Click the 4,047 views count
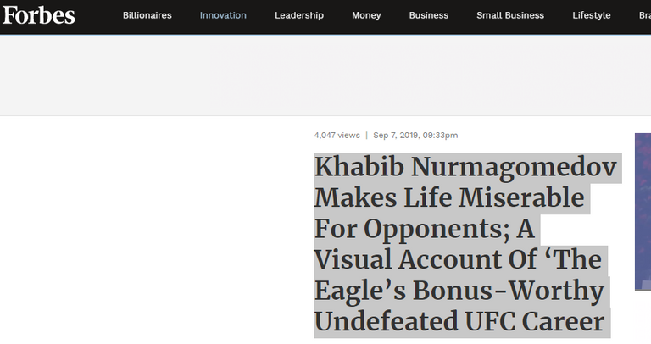This screenshot has height=344, width=651. pyautogui.click(x=337, y=135)
